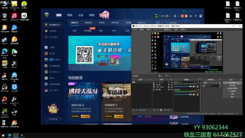
Task: Open settings gear for desktop audio channel
Action: [x=198, y=94]
